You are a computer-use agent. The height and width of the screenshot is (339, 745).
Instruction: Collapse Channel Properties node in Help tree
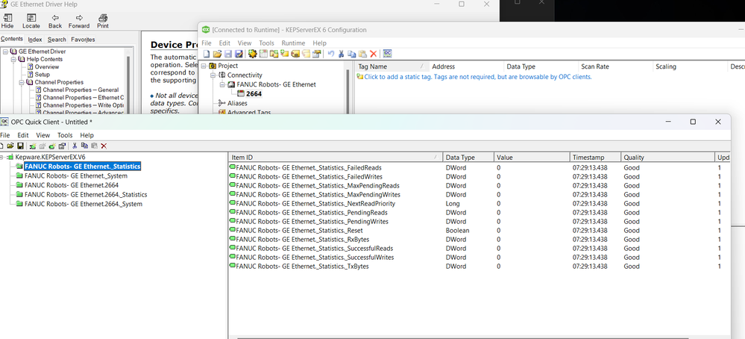[x=22, y=82]
